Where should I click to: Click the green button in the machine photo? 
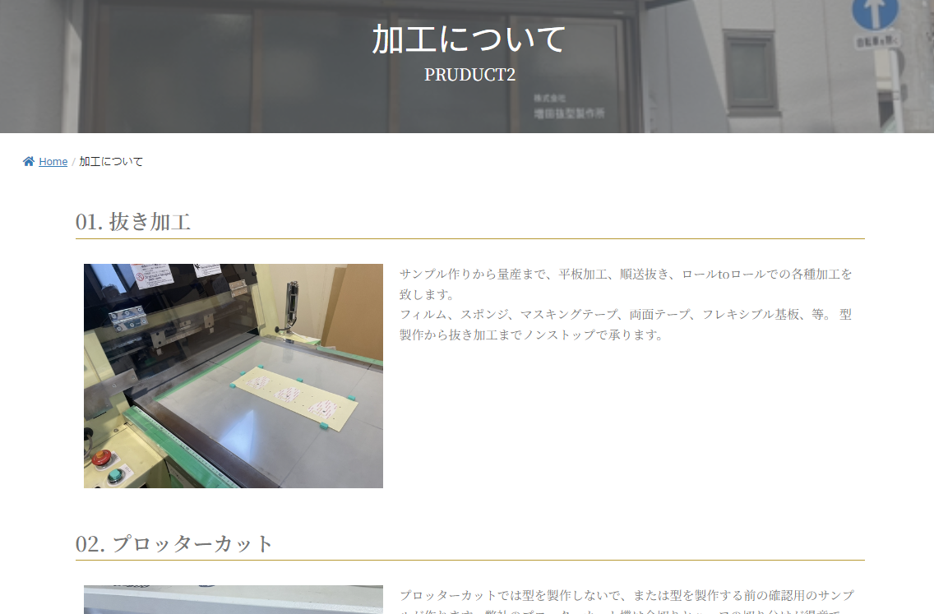pyautogui.click(x=116, y=476)
